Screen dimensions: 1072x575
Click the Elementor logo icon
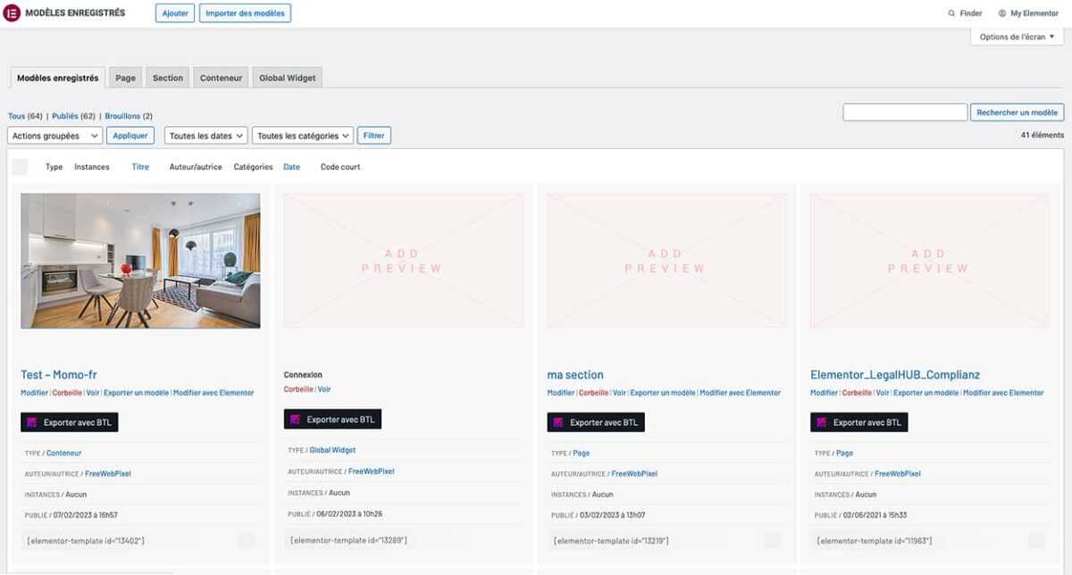pyautogui.click(x=13, y=13)
